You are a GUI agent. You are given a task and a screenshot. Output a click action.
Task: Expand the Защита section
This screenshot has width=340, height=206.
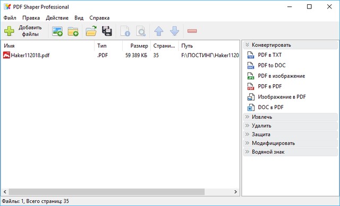point(291,135)
